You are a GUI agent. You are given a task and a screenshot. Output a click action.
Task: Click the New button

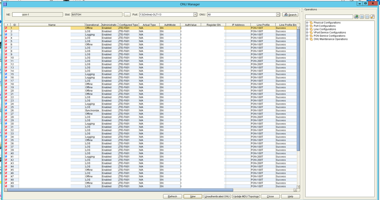point(193,196)
